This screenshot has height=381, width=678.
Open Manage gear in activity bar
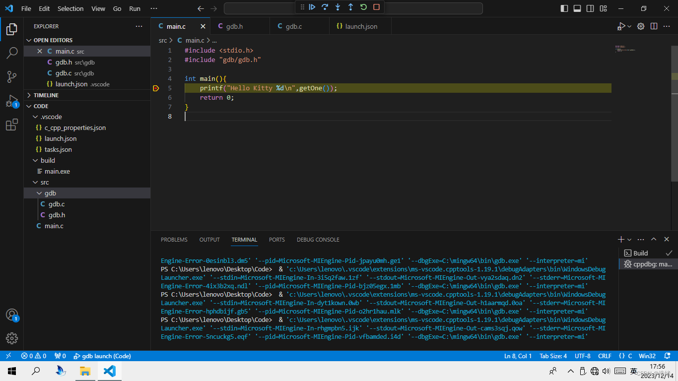click(x=12, y=338)
